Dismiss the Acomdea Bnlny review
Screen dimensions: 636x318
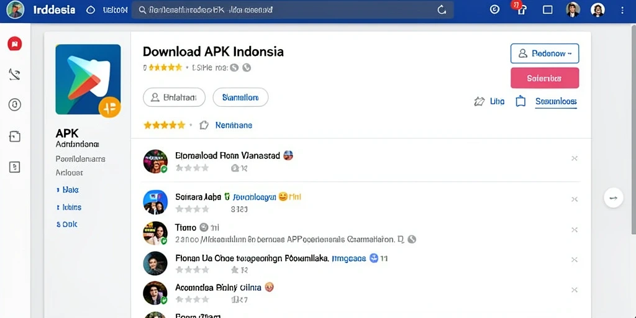(x=575, y=290)
